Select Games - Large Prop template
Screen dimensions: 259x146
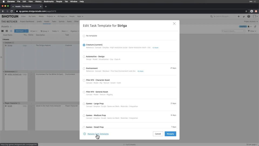pyautogui.click(x=84, y=104)
